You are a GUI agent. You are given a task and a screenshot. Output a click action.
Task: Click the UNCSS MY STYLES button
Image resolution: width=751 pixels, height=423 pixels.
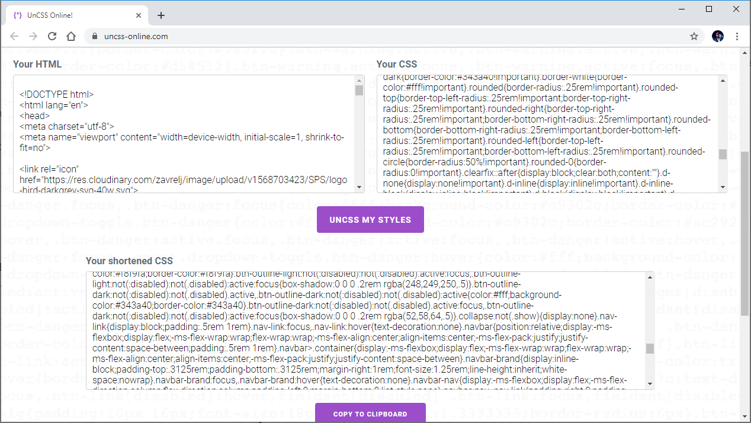pyautogui.click(x=370, y=220)
